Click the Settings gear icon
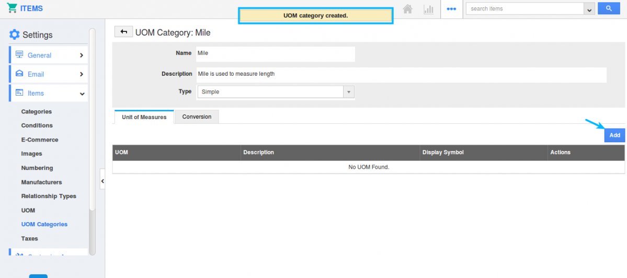 point(14,34)
